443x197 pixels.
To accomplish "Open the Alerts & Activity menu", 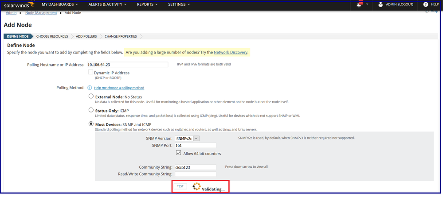I will click(107, 4).
